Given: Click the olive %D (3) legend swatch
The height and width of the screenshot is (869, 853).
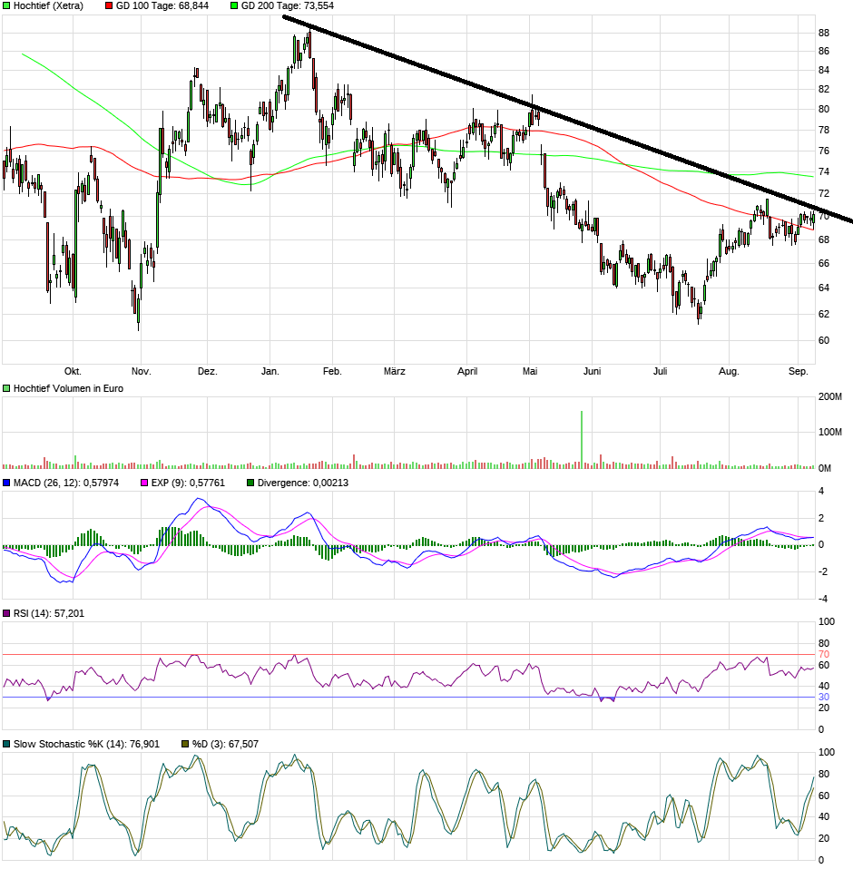Looking at the screenshot, I should pos(186,744).
